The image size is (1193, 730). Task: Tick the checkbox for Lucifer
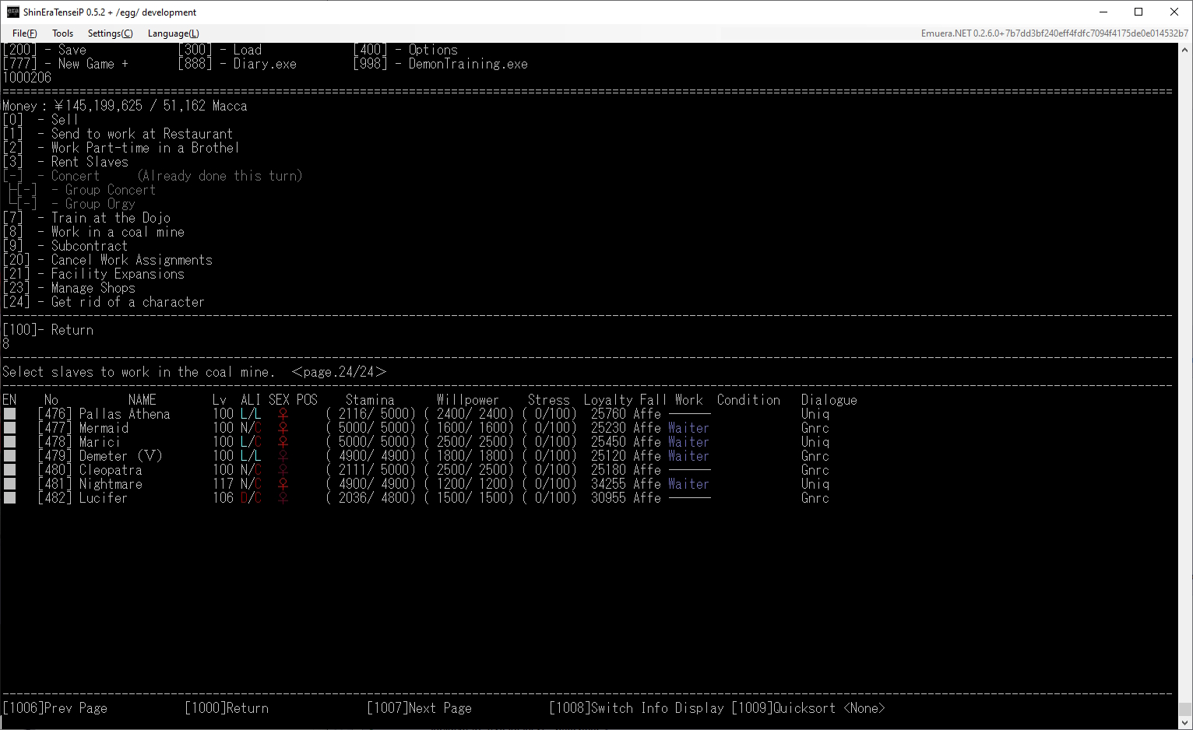pos(10,498)
